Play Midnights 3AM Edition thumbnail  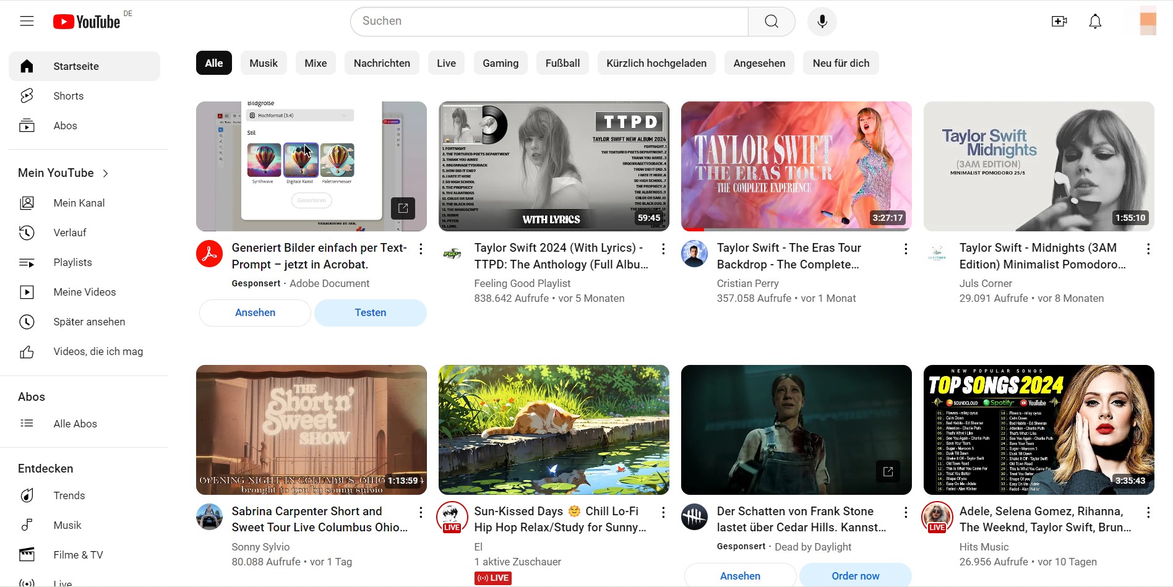(x=1039, y=166)
